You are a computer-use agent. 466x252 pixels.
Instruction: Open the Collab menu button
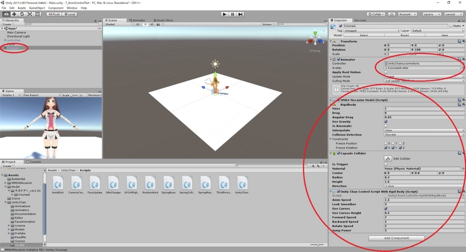(x=376, y=14)
